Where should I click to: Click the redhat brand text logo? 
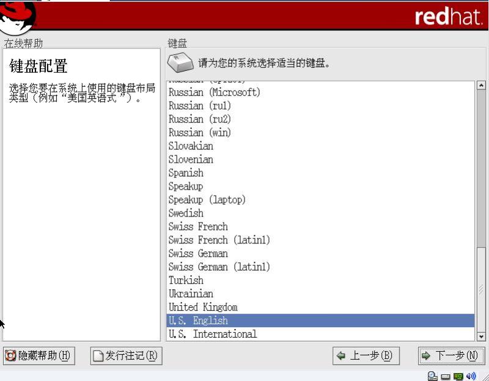pos(448,17)
